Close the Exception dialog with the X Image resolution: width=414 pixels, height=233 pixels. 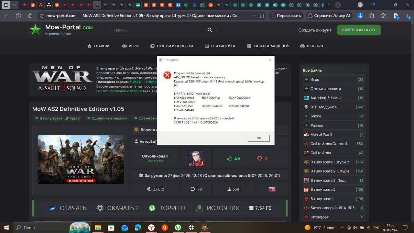[270, 60]
